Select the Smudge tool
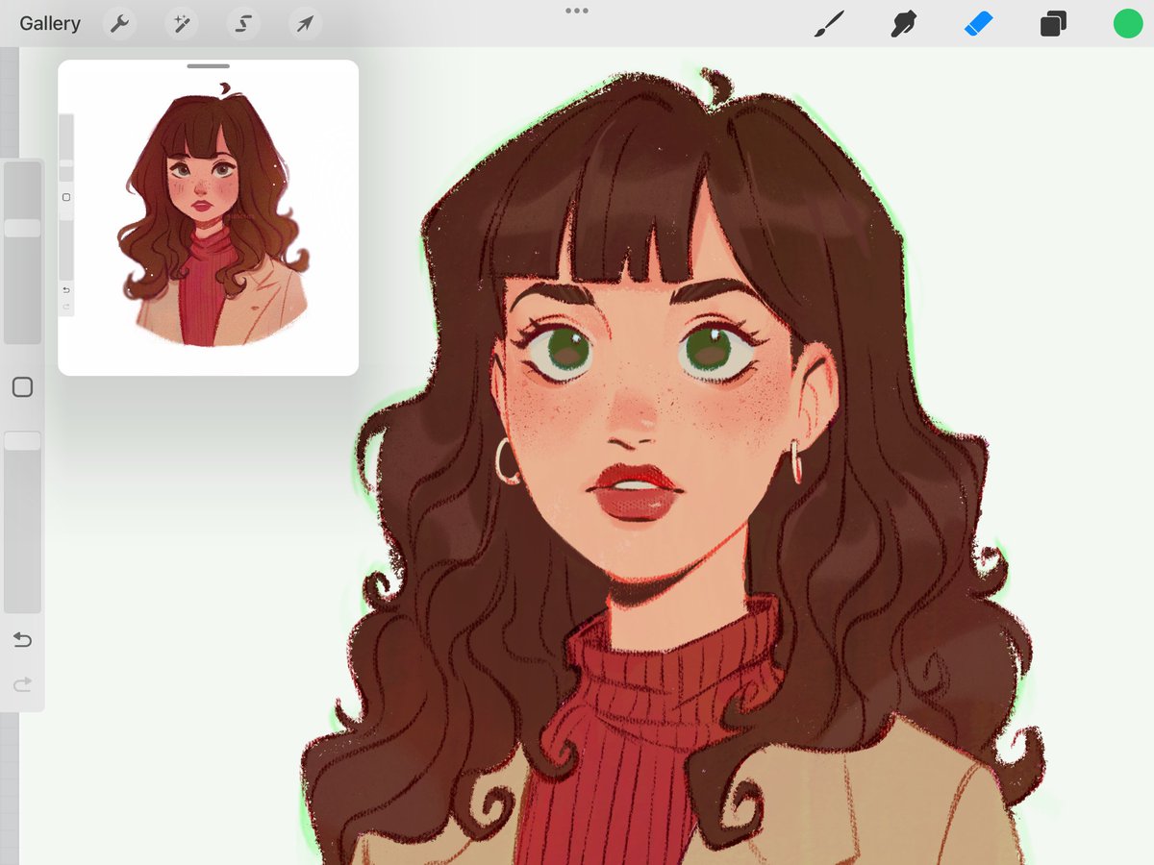This screenshot has height=865, width=1154. point(903,24)
